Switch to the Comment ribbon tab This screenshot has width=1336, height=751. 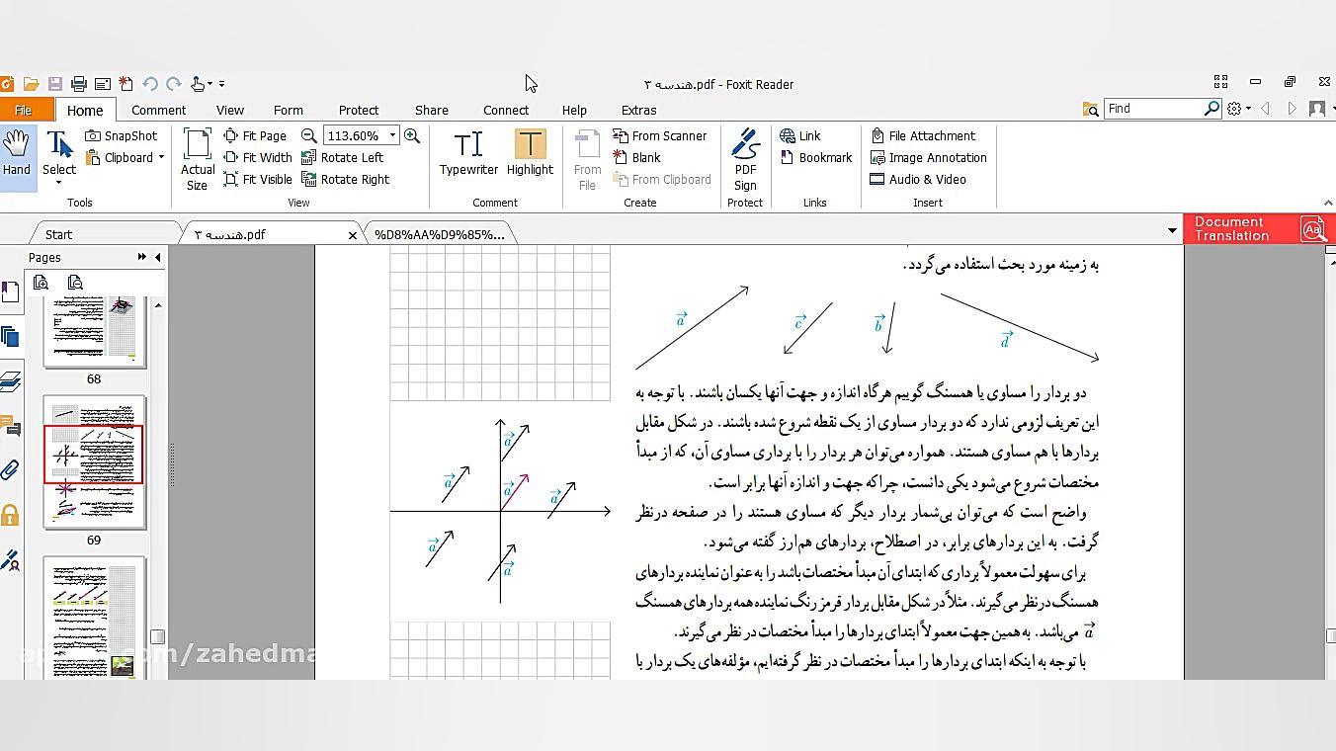tap(158, 110)
